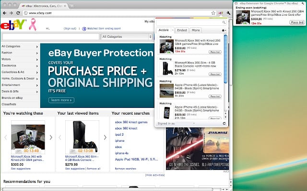Image resolution: width=307 pixels, height=191 pixels.
Task: Open Classifieds category
Action: pos(9,104)
